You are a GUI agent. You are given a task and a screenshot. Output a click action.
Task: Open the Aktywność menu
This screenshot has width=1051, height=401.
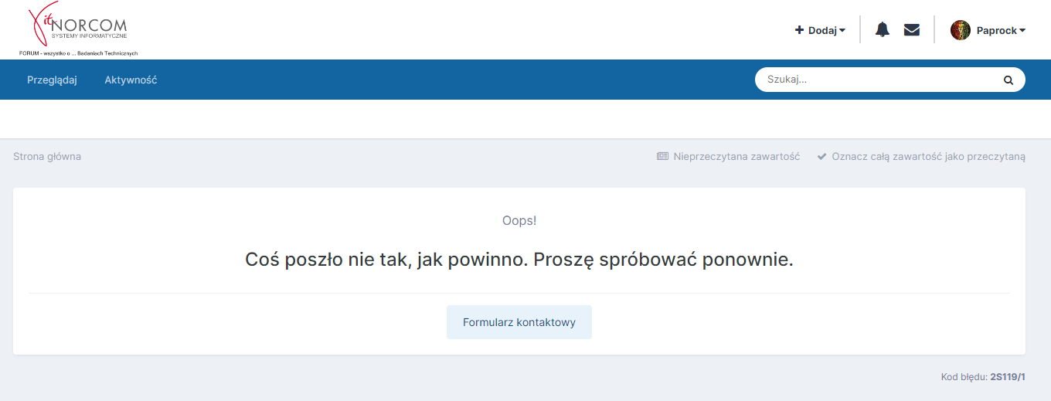(x=131, y=80)
